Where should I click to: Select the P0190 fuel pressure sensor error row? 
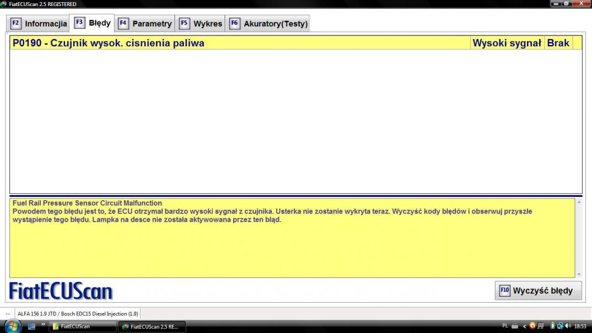[x=296, y=42]
